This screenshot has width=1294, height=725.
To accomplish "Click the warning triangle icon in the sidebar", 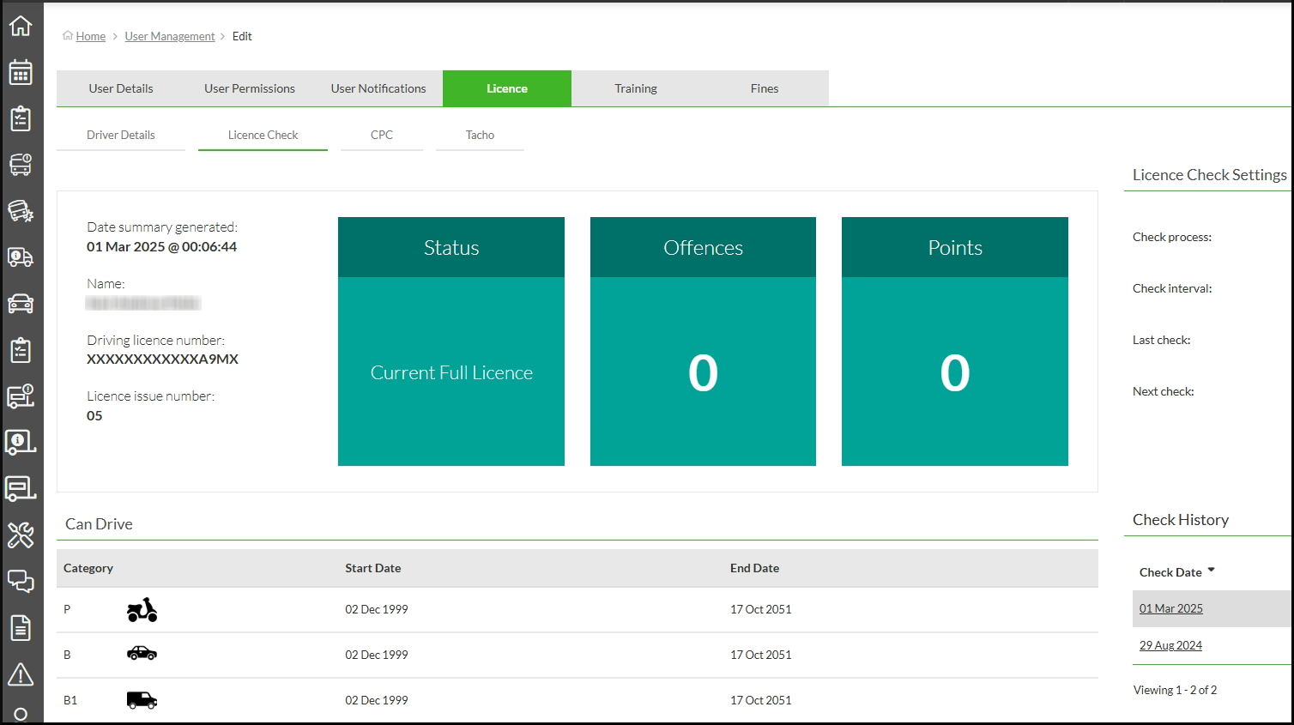I will click(x=21, y=674).
